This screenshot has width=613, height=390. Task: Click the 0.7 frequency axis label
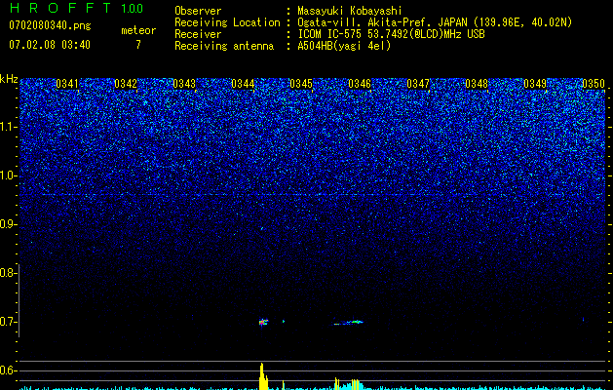pos(8,322)
